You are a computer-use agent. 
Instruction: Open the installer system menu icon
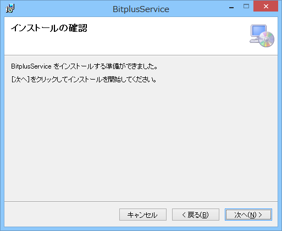10,8
